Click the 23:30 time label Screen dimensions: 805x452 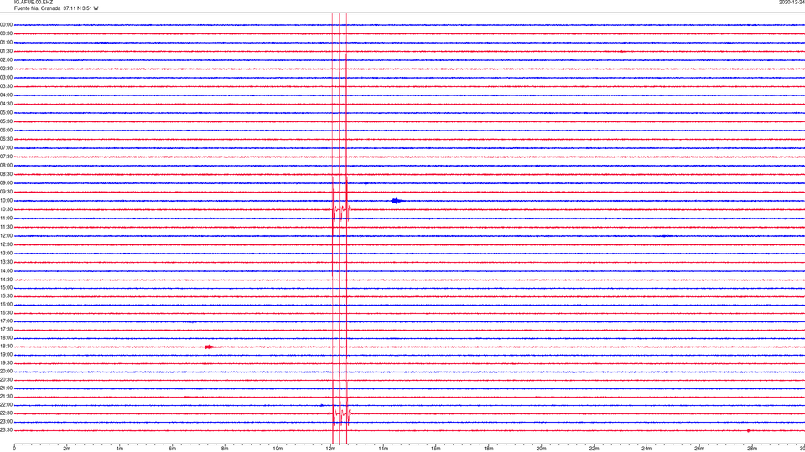6,430
